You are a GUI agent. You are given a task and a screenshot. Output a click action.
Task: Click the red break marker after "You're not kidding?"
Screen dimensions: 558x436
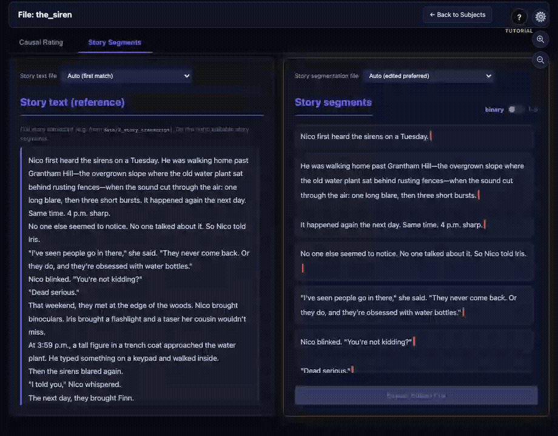[x=414, y=341]
